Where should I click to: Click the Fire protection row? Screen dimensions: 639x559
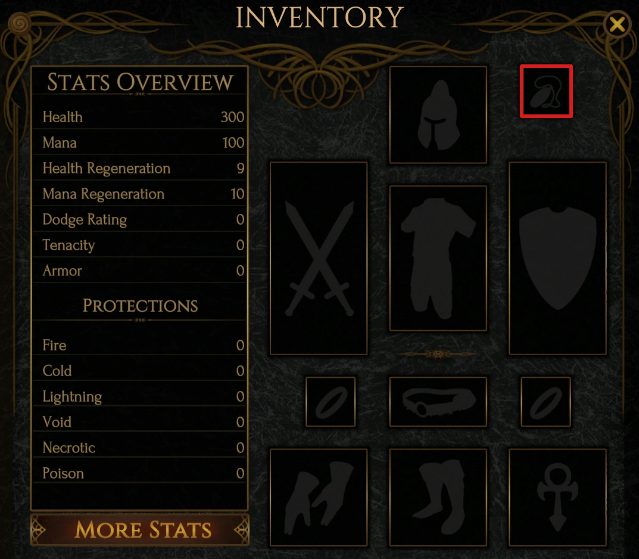pos(140,345)
